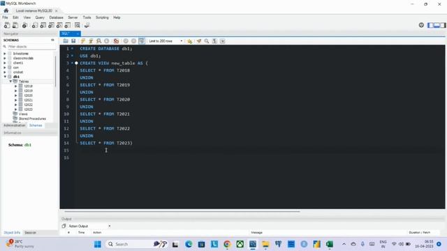Select the Views folder under db1
Viewport: 447px width, 251px height.
pyautogui.click(x=23, y=114)
